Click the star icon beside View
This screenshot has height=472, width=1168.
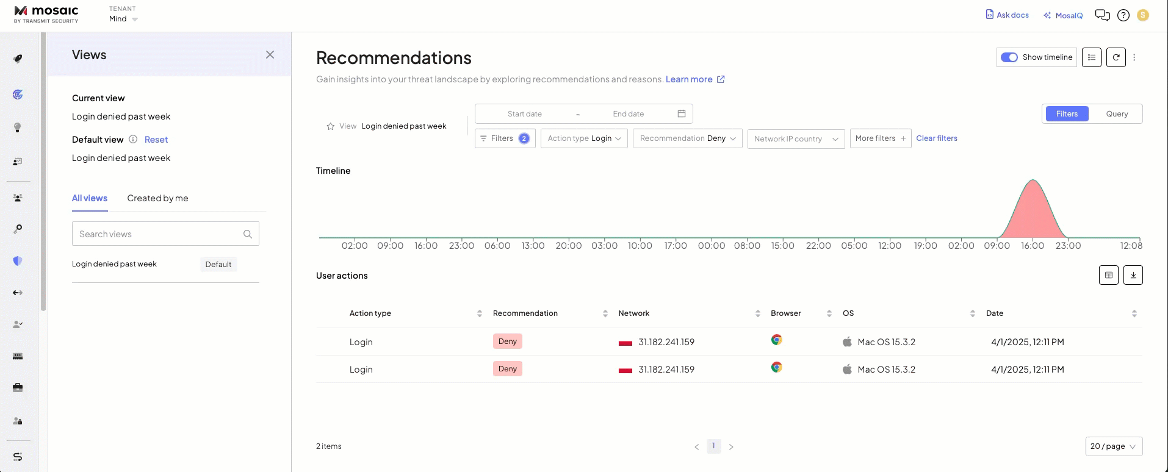click(x=331, y=126)
